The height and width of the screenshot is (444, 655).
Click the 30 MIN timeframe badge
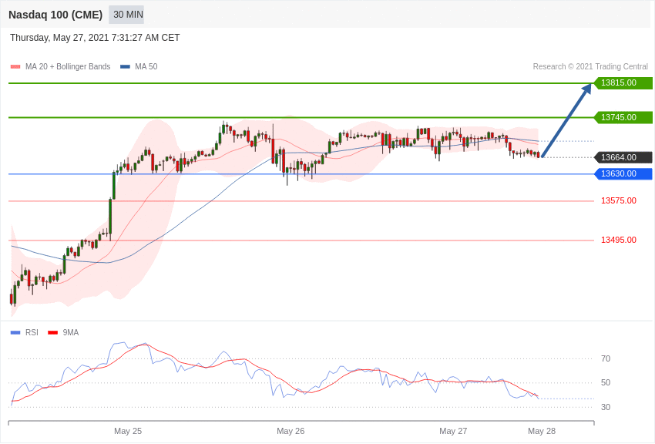(x=126, y=15)
